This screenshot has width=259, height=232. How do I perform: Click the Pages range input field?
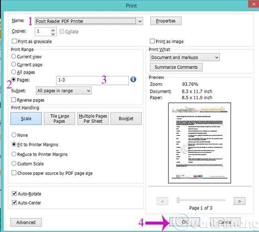(92, 80)
